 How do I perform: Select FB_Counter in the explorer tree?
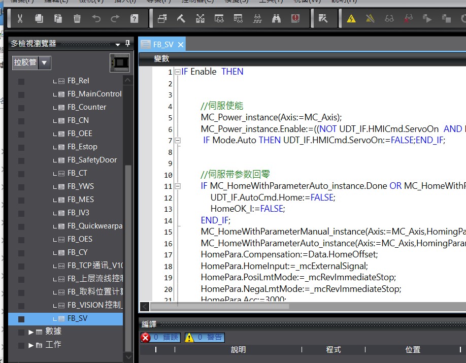pos(86,107)
